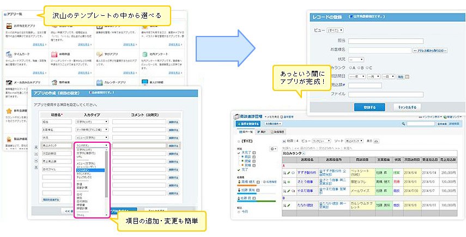Viewport: 466px width, 237px height.
Task: Click the 完了 status filter
Action: tap(244, 169)
